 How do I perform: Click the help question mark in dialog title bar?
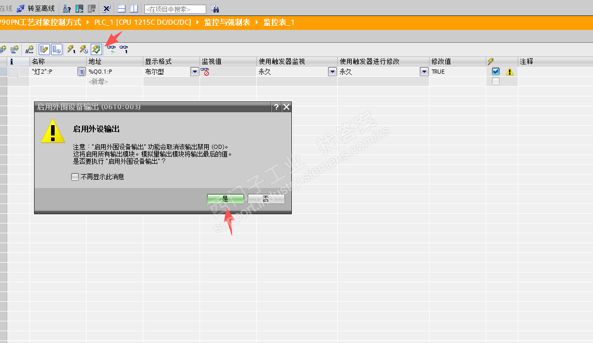click(276, 107)
